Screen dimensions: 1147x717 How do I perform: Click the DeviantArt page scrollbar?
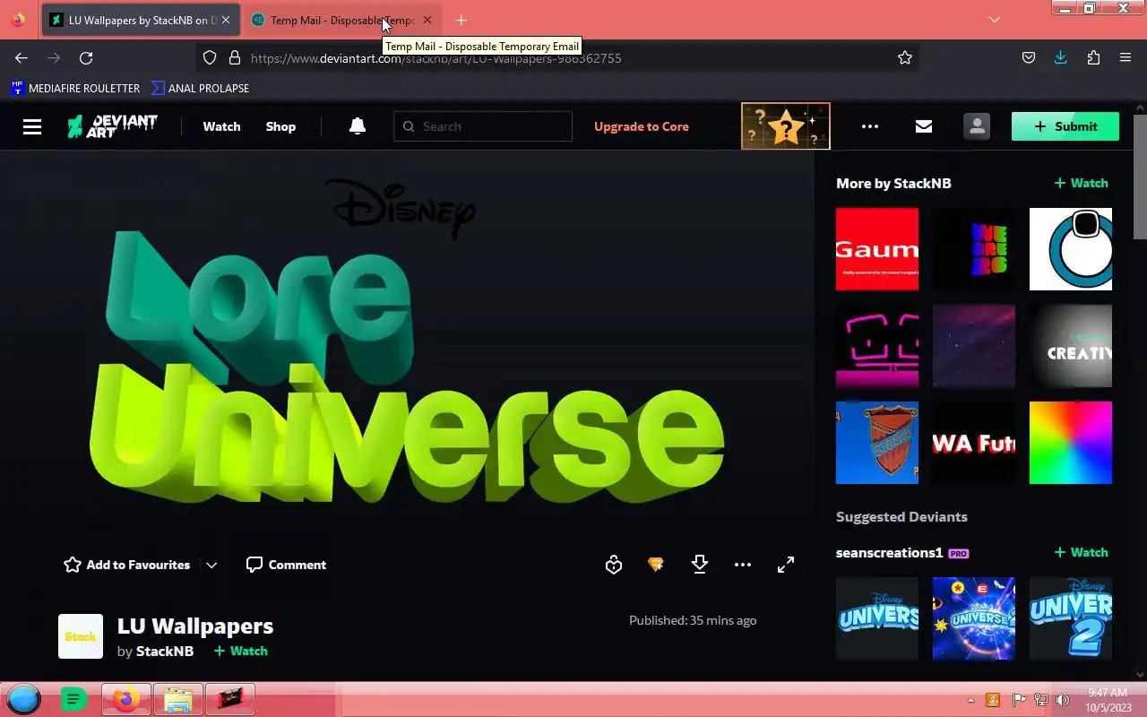click(1140, 177)
